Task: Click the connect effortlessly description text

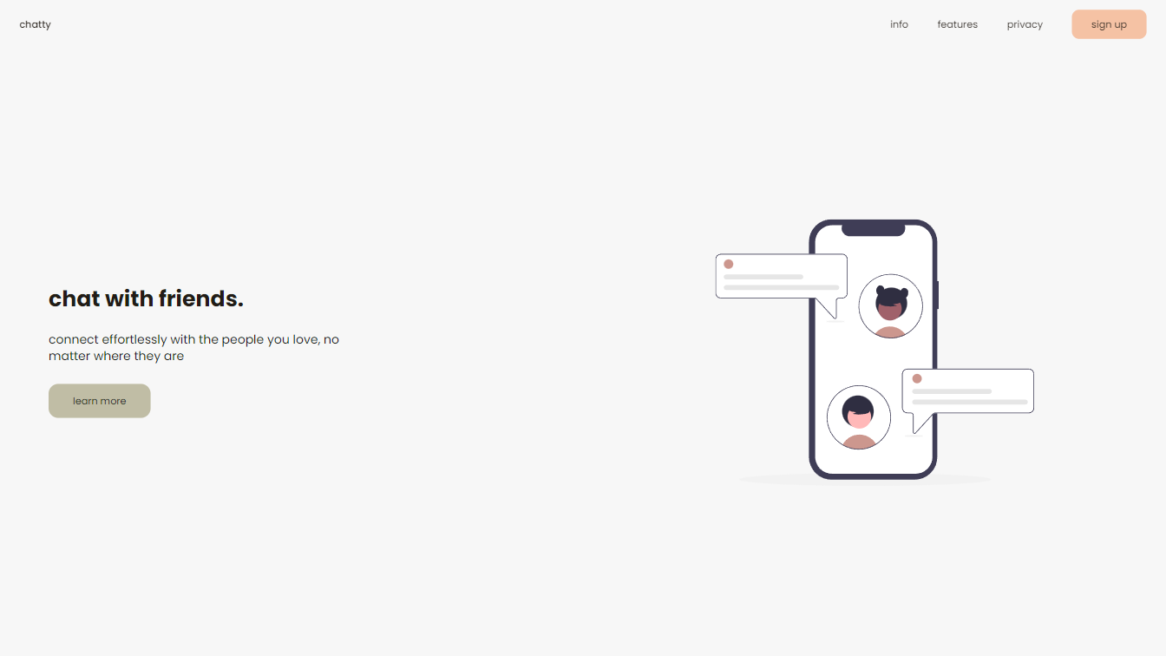Action: (x=194, y=347)
